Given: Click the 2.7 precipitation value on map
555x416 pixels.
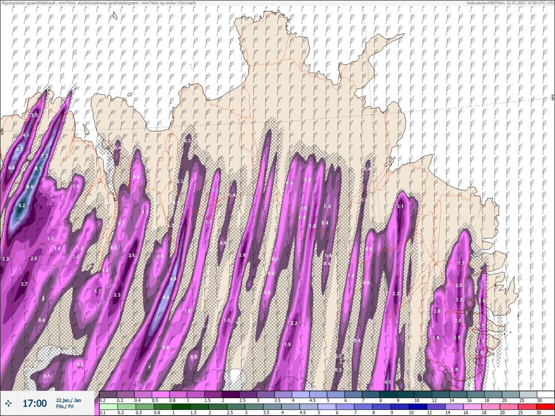Looking at the screenshot, I should click(24, 284).
